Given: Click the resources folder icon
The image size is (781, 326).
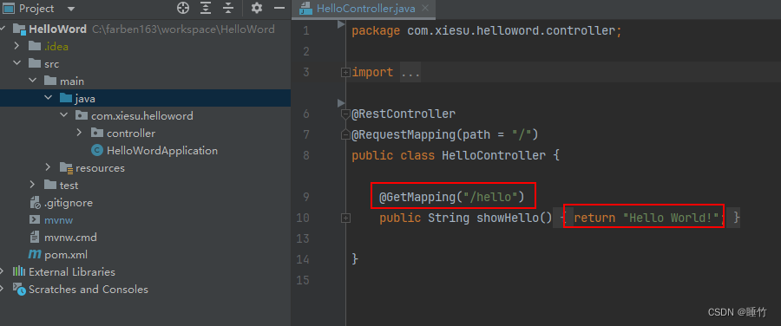Looking at the screenshot, I should pos(66,167).
